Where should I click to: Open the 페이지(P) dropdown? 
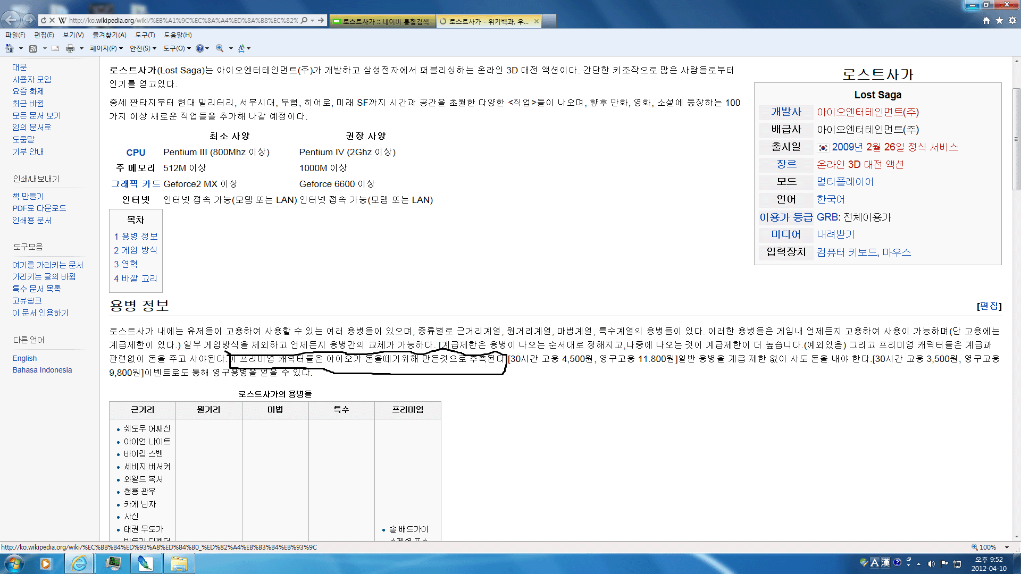[106, 48]
